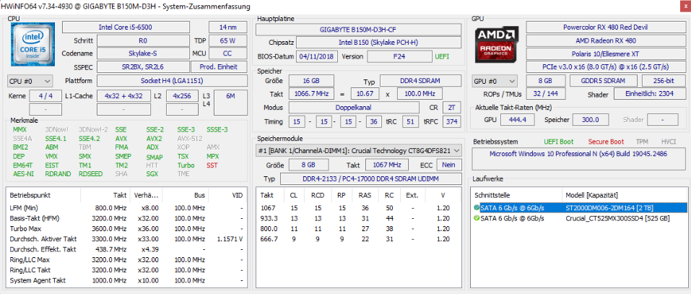Click the 2T command rate field
The width and height of the screenshot is (691, 294).
coord(451,108)
